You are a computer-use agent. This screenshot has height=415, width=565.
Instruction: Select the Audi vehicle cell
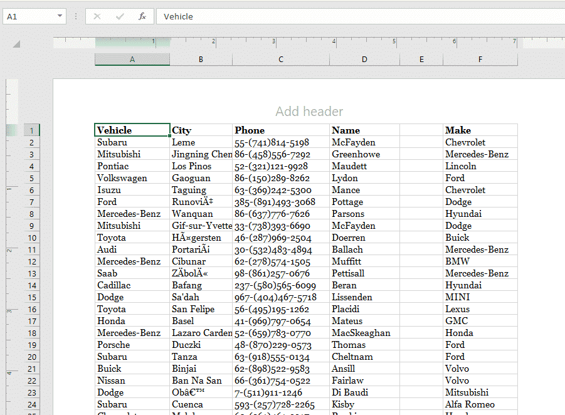132,250
